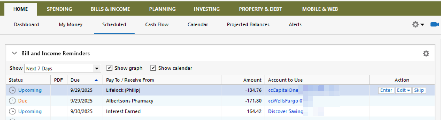Sort by the Amount column header
441x120 pixels.
click(252, 80)
